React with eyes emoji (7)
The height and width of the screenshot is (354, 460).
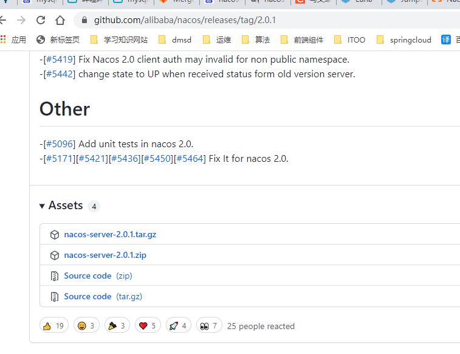pyautogui.click(x=209, y=325)
